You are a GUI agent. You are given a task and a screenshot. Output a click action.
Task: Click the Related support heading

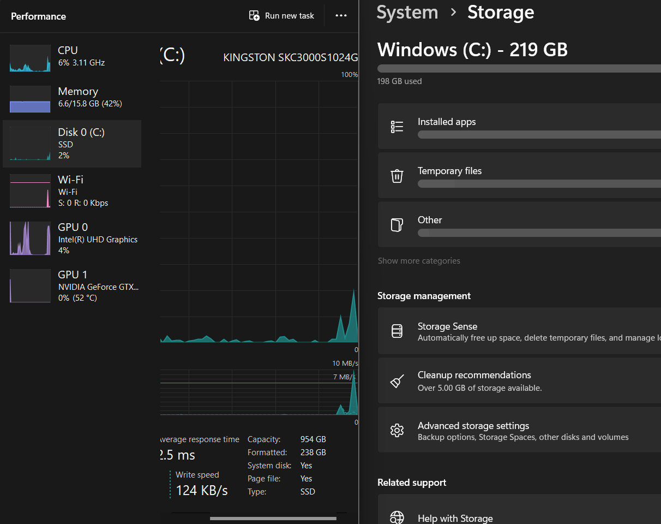coord(412,483)
